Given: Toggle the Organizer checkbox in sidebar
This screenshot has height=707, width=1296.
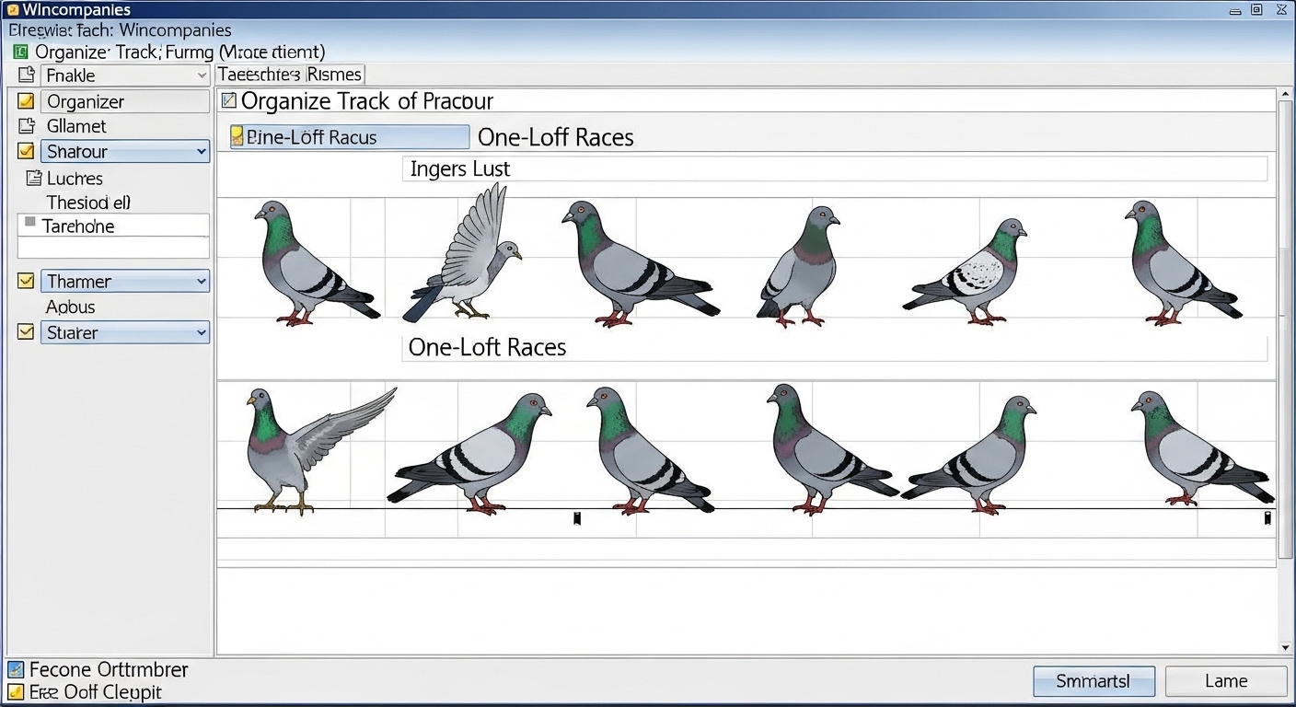Looking at the screenshot, I should tap(26, 101).
